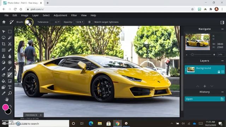Select the Zoom magnifier tool

tap(10, 93)
